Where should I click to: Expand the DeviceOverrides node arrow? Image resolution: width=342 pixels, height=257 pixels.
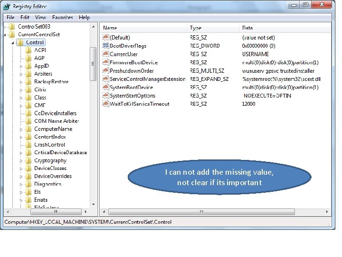coord(21,177)
